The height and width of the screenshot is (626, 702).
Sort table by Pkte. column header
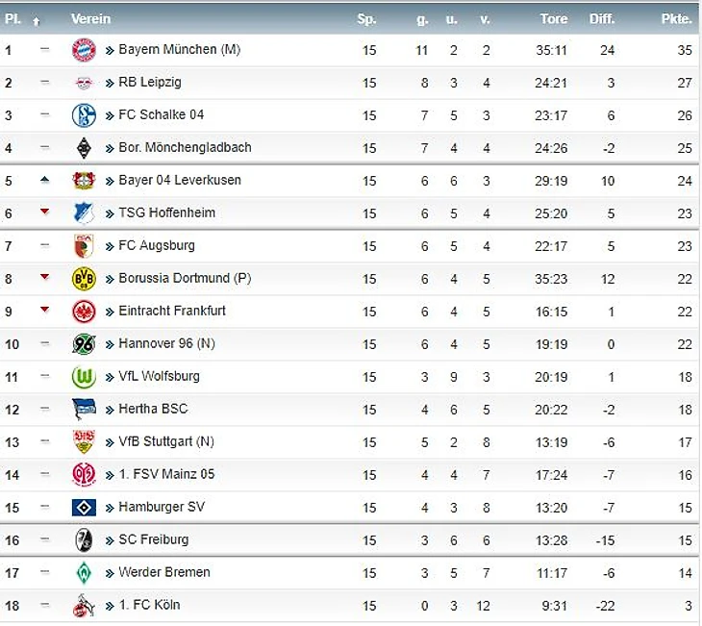[676, 18]
